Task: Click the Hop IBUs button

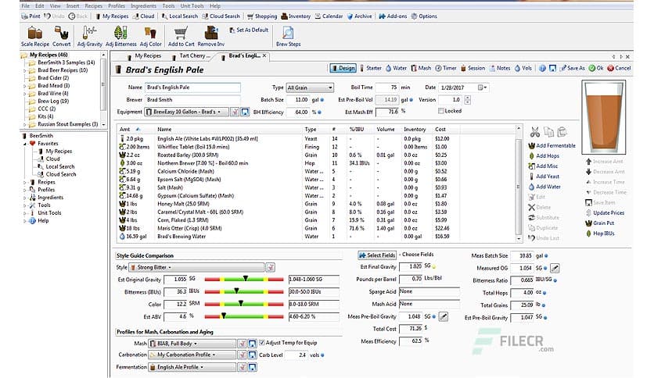Action: (x=600, y=234)
